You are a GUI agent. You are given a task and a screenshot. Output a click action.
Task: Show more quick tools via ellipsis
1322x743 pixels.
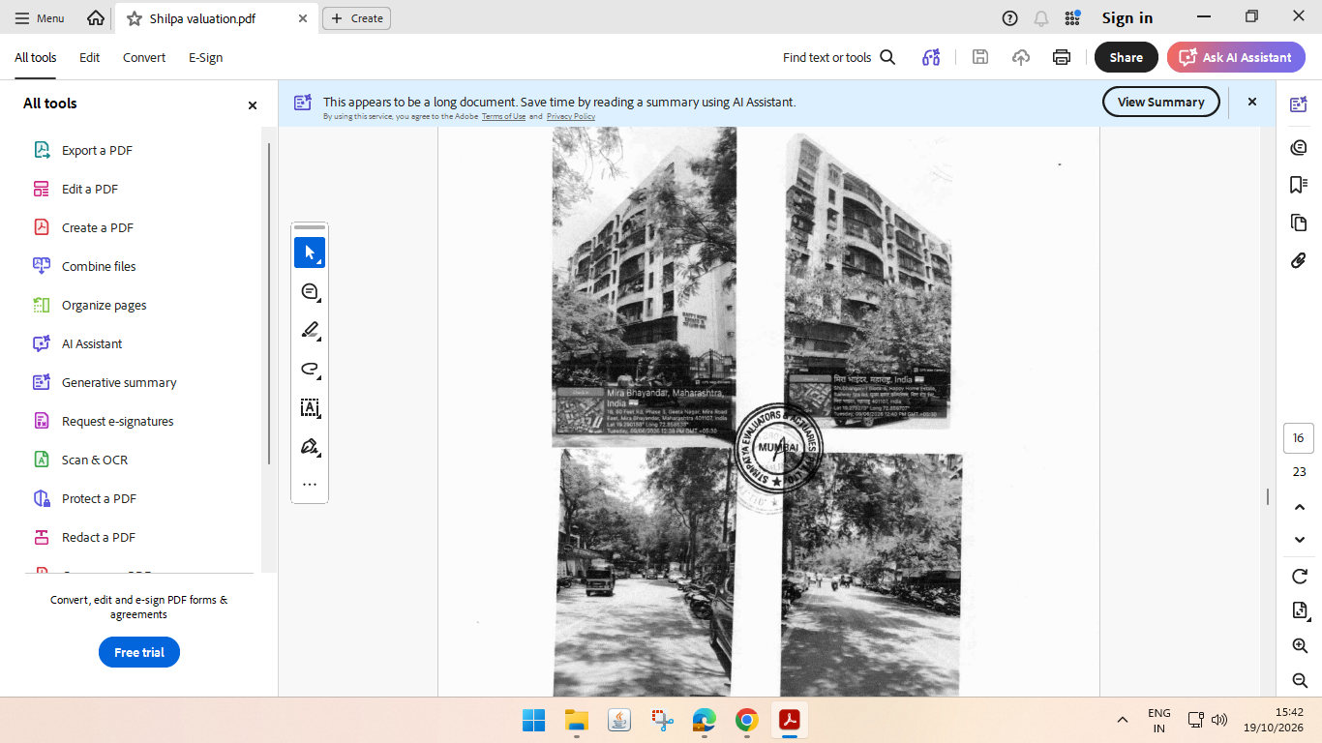(310, 485)
